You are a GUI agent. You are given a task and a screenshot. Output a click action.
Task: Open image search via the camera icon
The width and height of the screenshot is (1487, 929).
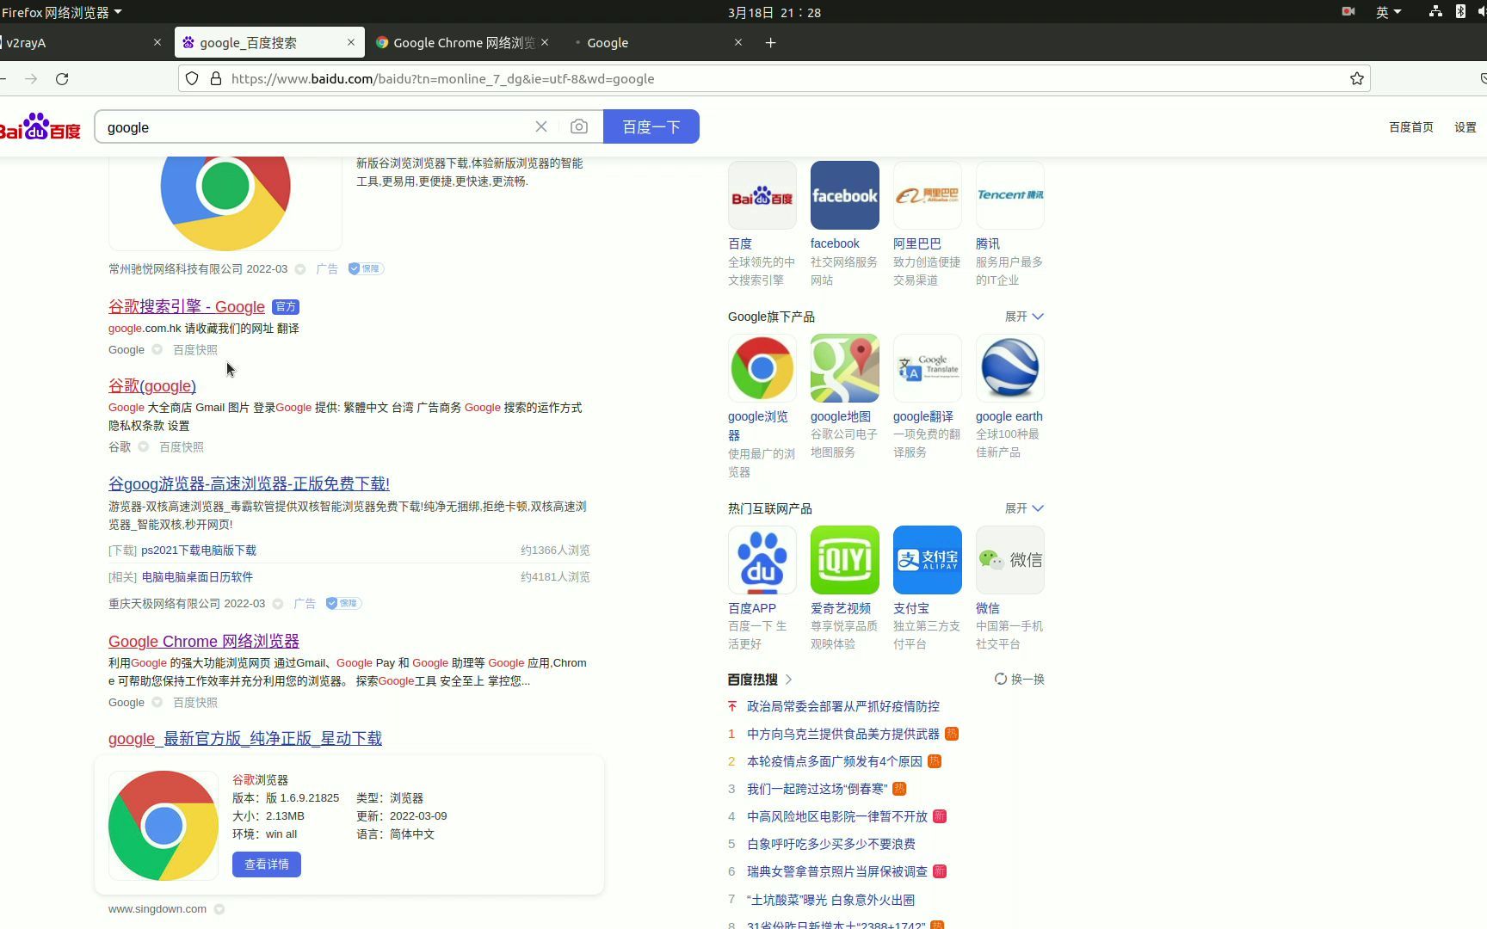coord(579,126)
